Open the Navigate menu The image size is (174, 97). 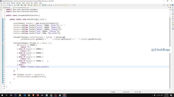pyautogui.click(x=18, y=3)
